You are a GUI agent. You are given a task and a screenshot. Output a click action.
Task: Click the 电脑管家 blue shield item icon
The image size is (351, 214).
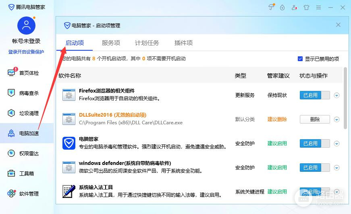pos(69,143)
